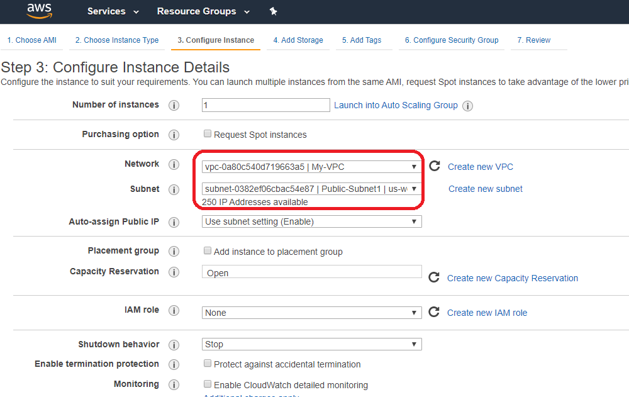Open the pin shortcuts icon in navbar
This screenshot has height=397, width=629.
(273, 11)
